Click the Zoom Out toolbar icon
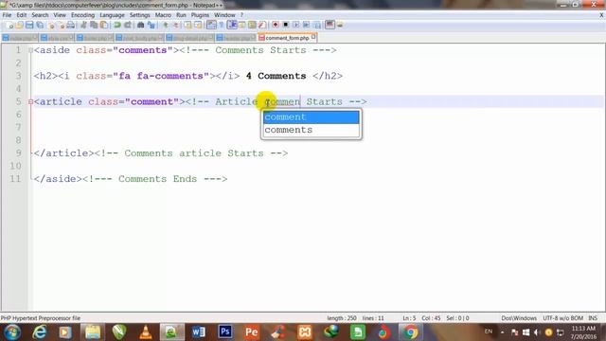Screen dimensions: 606x341 (x=176, y=25)
